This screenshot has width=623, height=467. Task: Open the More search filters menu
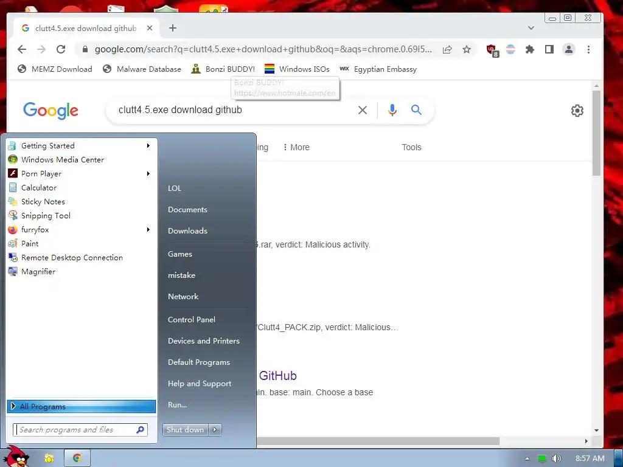[x=296, y=147]
